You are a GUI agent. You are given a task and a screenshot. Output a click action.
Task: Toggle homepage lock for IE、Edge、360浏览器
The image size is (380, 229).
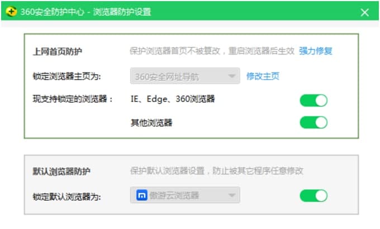[313, 100]
